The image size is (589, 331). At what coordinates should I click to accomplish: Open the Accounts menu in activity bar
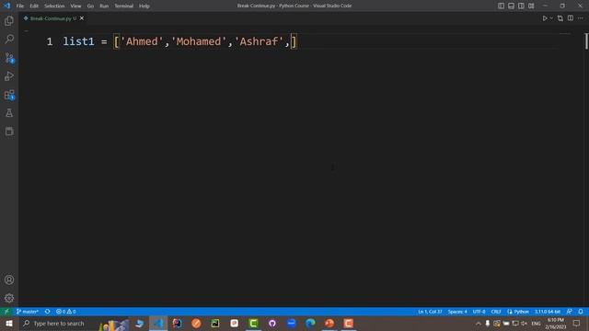9,280
